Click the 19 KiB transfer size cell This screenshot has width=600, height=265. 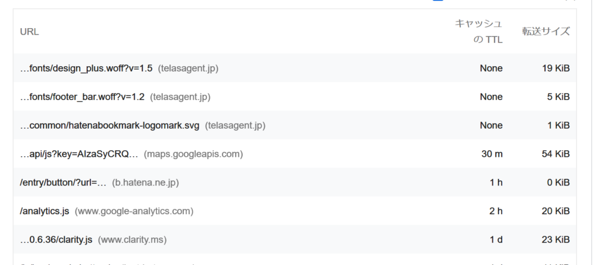(x=555, y=68)
